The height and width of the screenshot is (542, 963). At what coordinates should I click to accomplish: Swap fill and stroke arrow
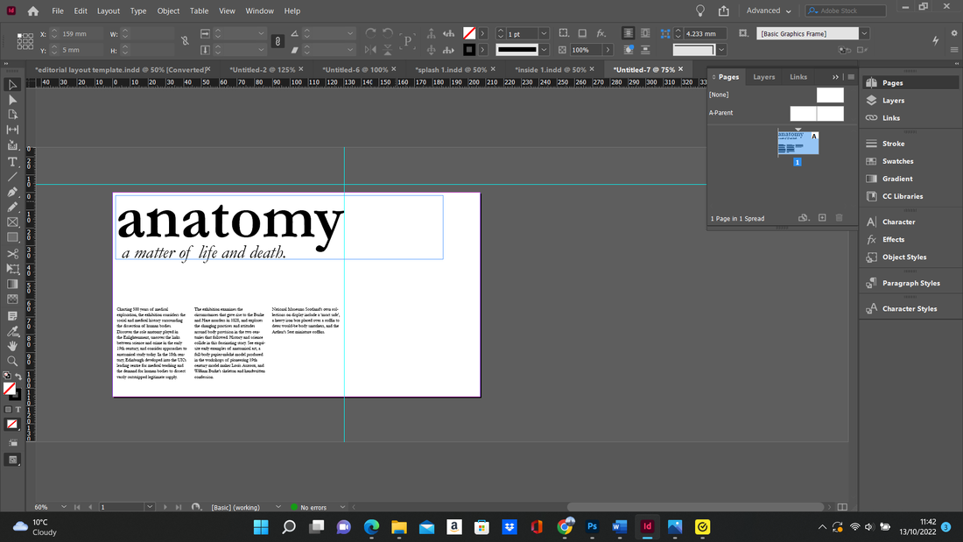click(18, 377)
